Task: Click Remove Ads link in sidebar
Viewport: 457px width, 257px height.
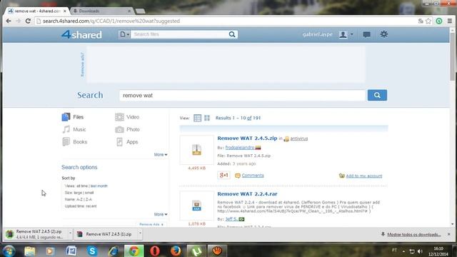Action: tap(151, 225)
